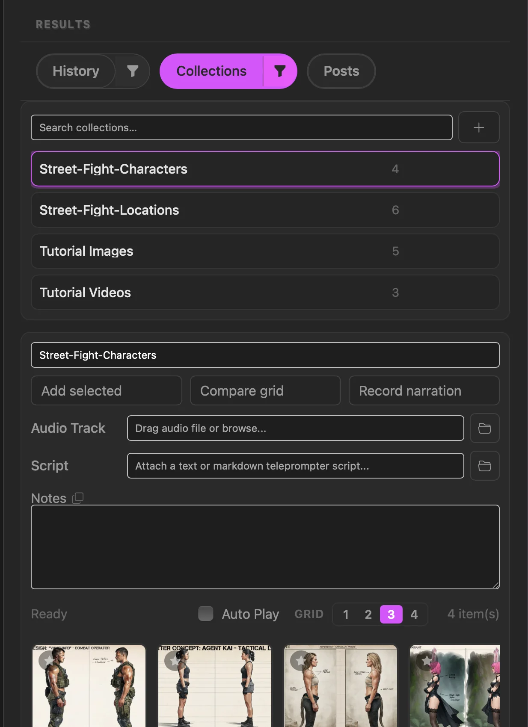Switch to the Collections tab
528x727 pixels.
pyautogui.click(x=212, y=71)
